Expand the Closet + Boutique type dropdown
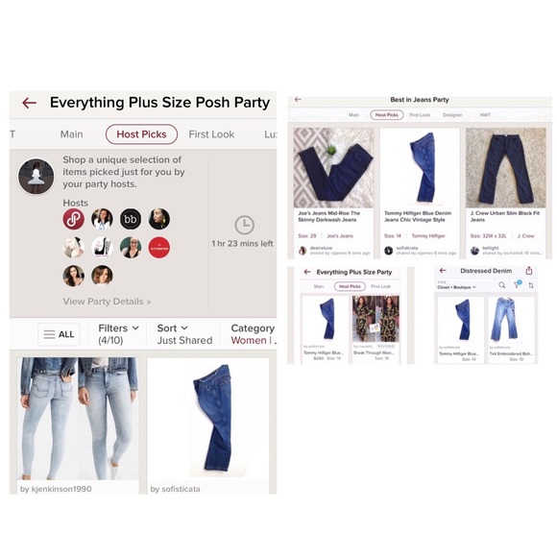Screen dimensions: 557x557 click(x=456, y=287)
